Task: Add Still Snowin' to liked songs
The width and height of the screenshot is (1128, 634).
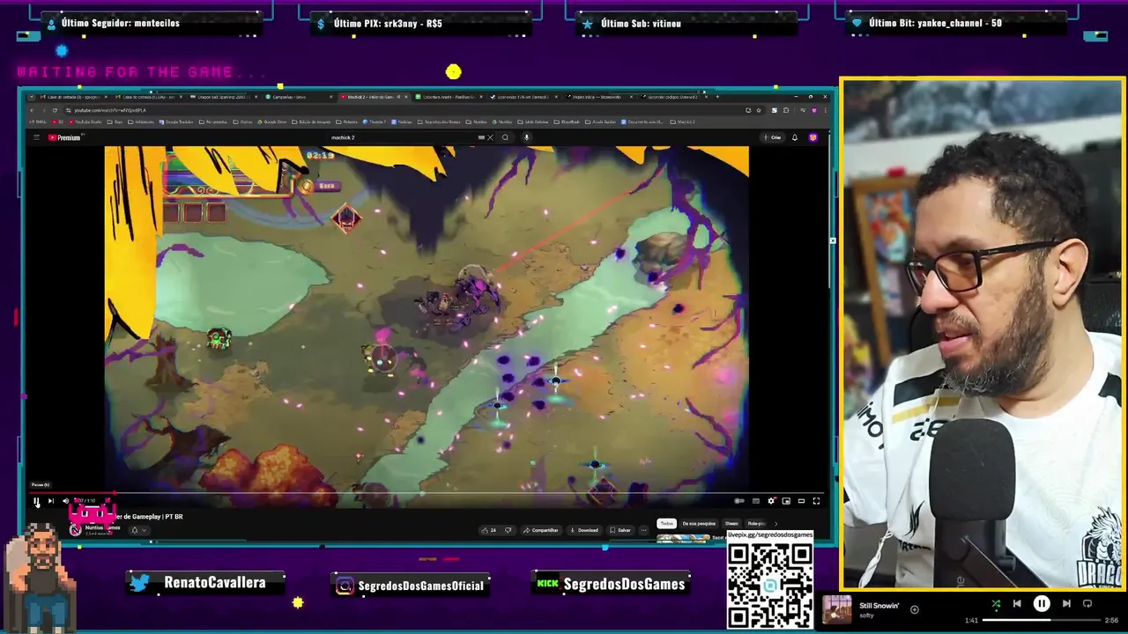Action: click(x=914, y=609)
